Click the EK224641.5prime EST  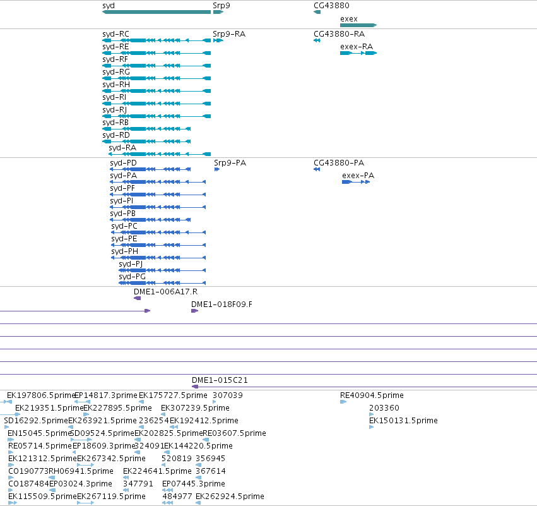pos(126,478)
